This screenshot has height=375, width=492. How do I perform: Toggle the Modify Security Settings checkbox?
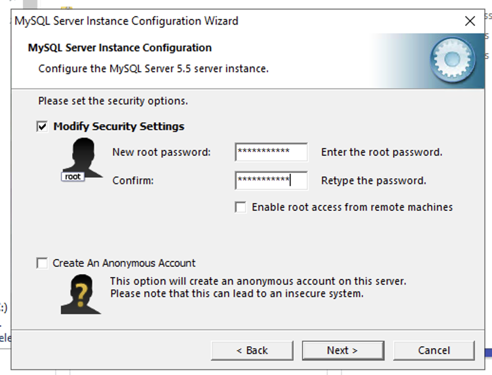(x=42, y=127)
